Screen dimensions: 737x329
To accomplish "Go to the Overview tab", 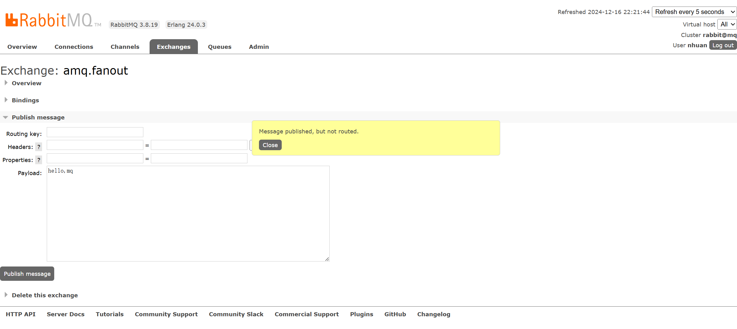I will click(22, 47).
